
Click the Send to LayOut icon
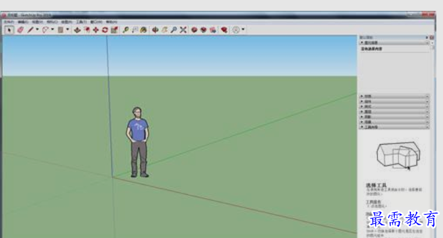[x=213, y=30]
